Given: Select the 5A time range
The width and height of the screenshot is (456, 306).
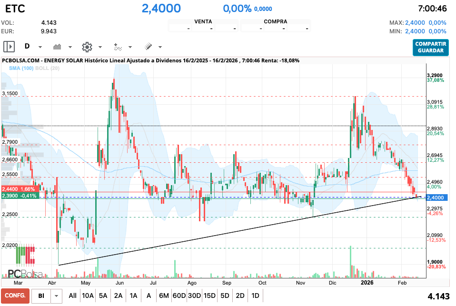Looking at the screenshot, I should click(103, 296).
